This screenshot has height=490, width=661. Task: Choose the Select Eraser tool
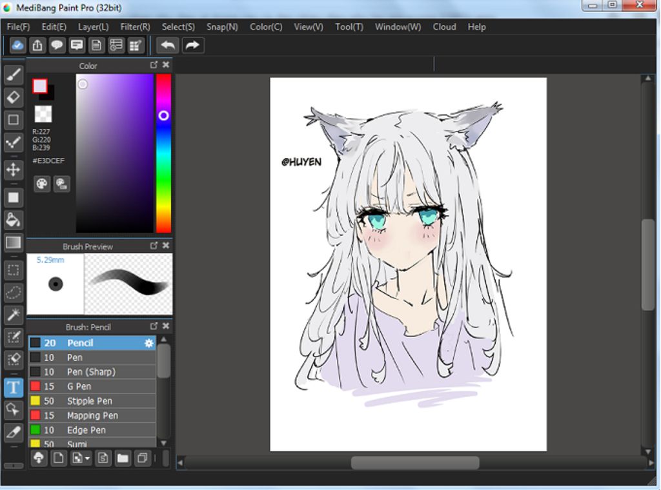[14, 360]
